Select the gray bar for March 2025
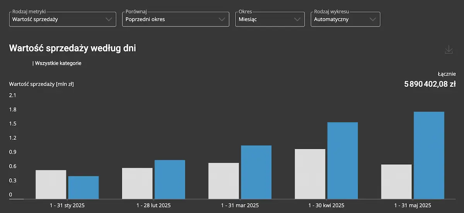Viewport: 464px width, 213px height. pos(223,181)
